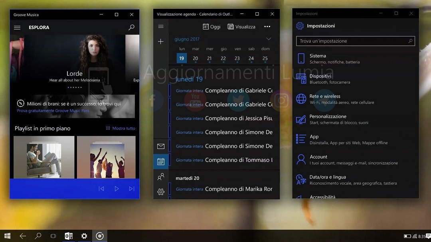This screenshot has height=242, width=431.
Task: Click the lunedì 19 date header
Action: tap(189, 79)
